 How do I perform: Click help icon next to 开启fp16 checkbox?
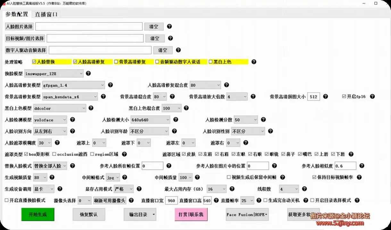(372, 96)
